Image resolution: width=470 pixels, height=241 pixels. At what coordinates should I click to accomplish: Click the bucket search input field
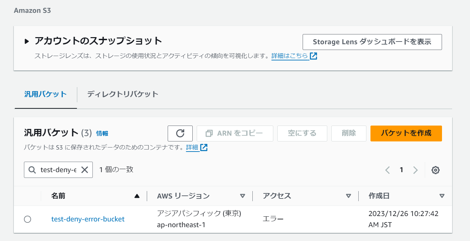[x=58, y=170]
